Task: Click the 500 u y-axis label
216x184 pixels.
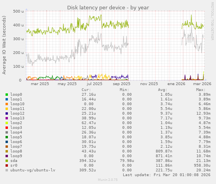Action: coord(19,11)
